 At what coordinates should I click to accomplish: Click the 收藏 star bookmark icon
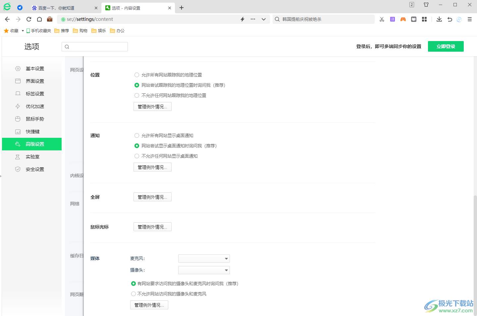[x=6, y=30]
